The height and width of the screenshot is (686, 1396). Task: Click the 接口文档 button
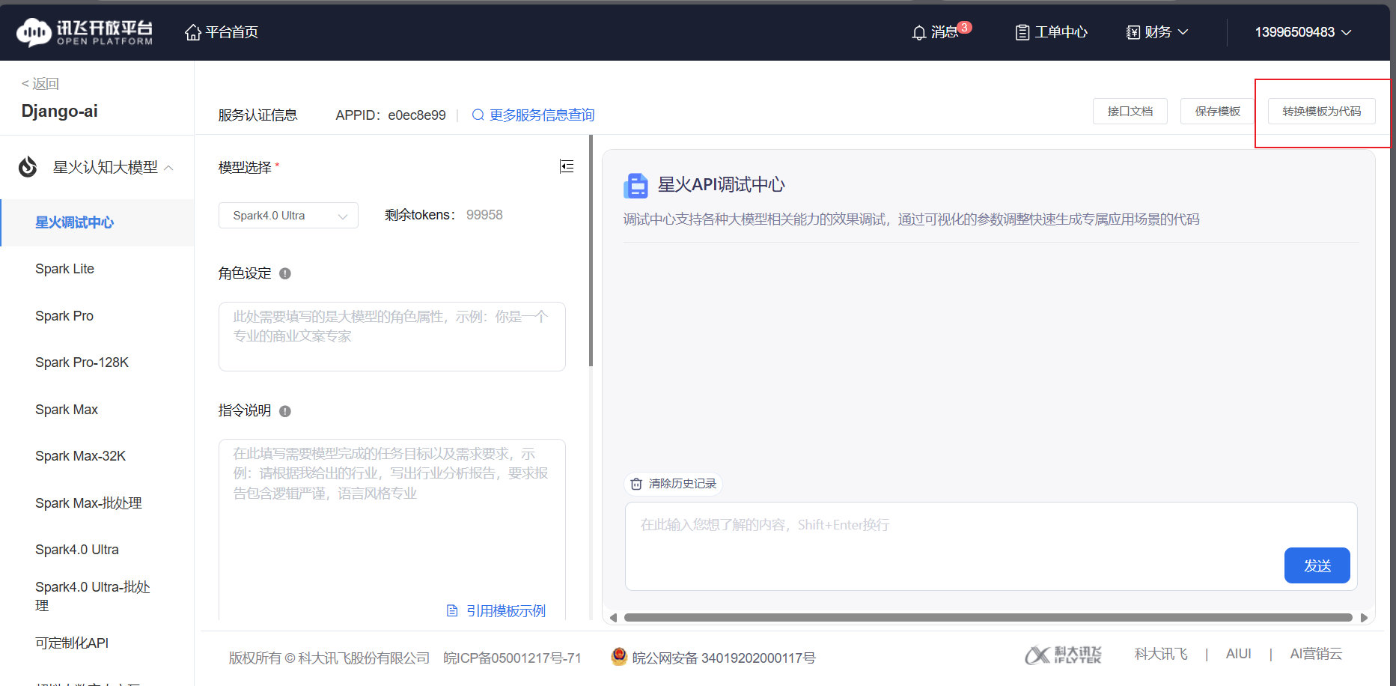(x=1130, y=112)
